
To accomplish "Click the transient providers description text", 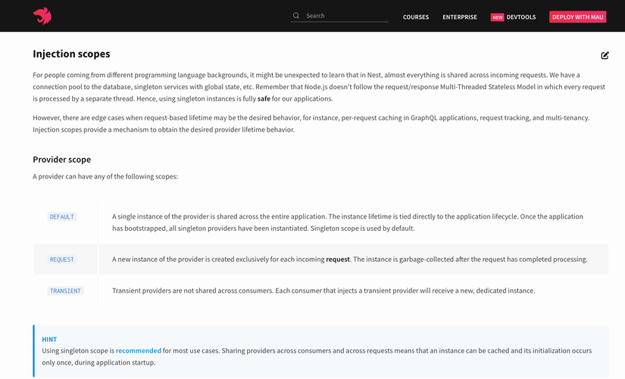I will 323,290.
